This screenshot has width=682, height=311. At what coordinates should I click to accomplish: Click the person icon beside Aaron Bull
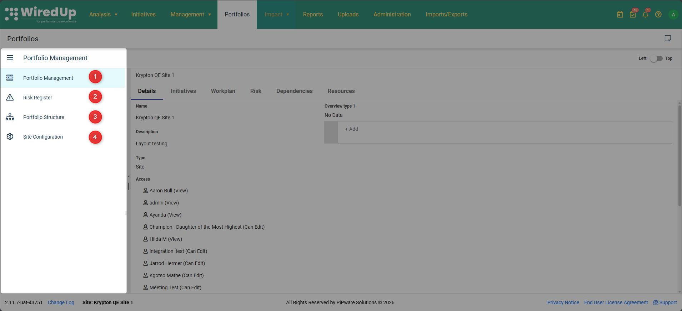click(145, 191)
